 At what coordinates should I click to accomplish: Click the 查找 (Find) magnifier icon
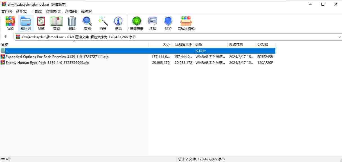tap(87, 23)
